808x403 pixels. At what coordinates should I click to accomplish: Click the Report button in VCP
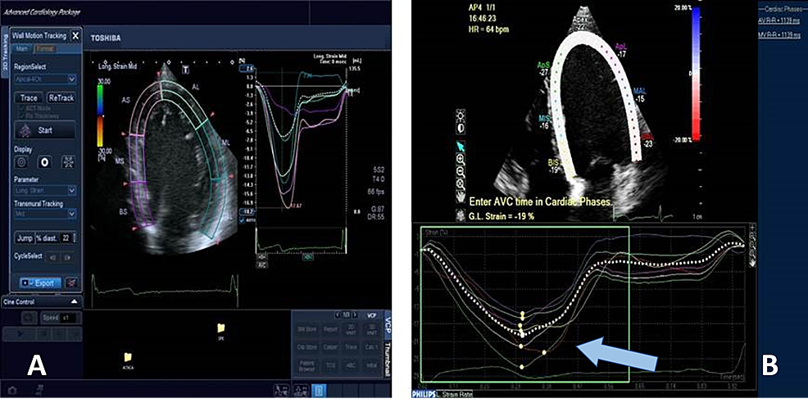[329, 328]
